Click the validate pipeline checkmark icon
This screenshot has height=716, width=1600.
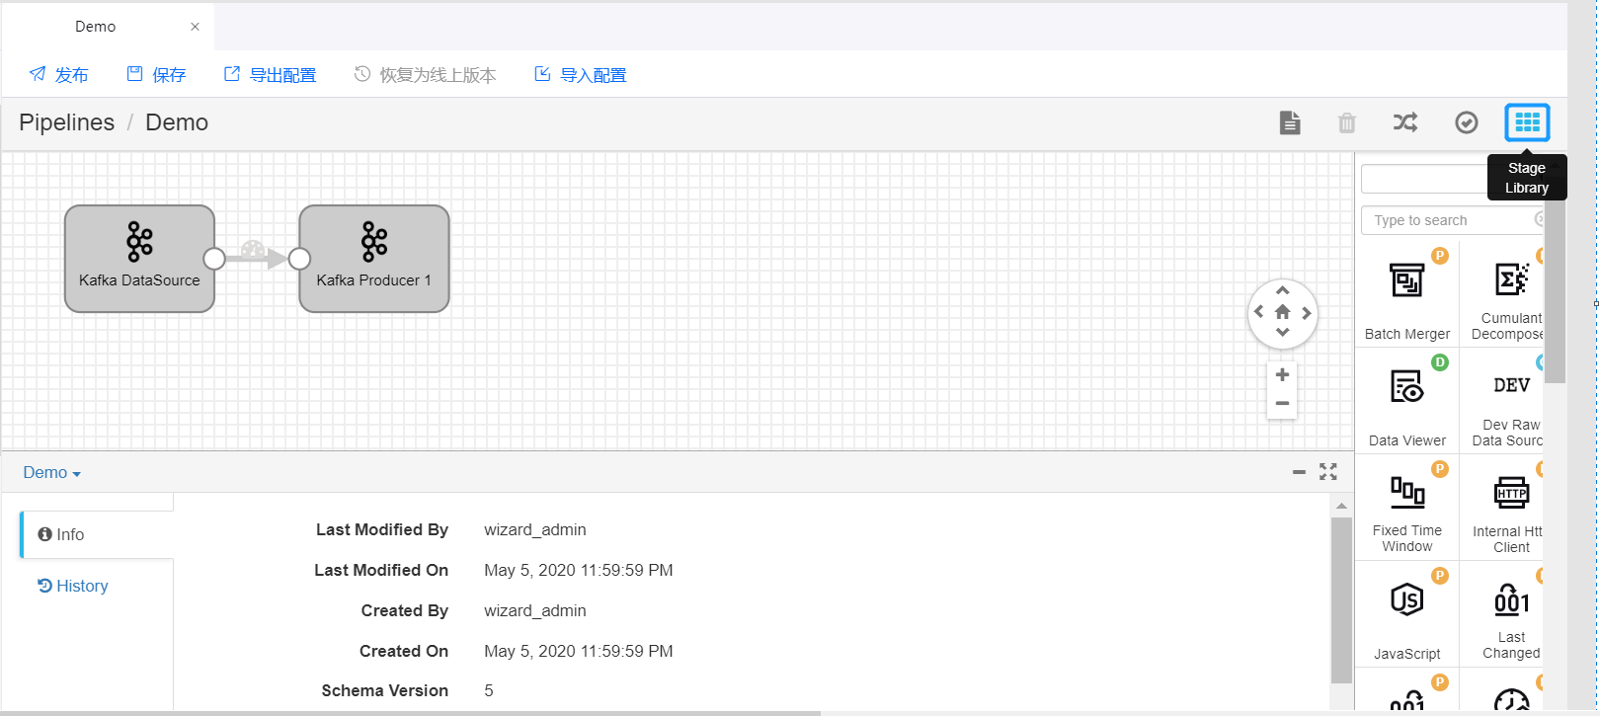(1466, 122)
